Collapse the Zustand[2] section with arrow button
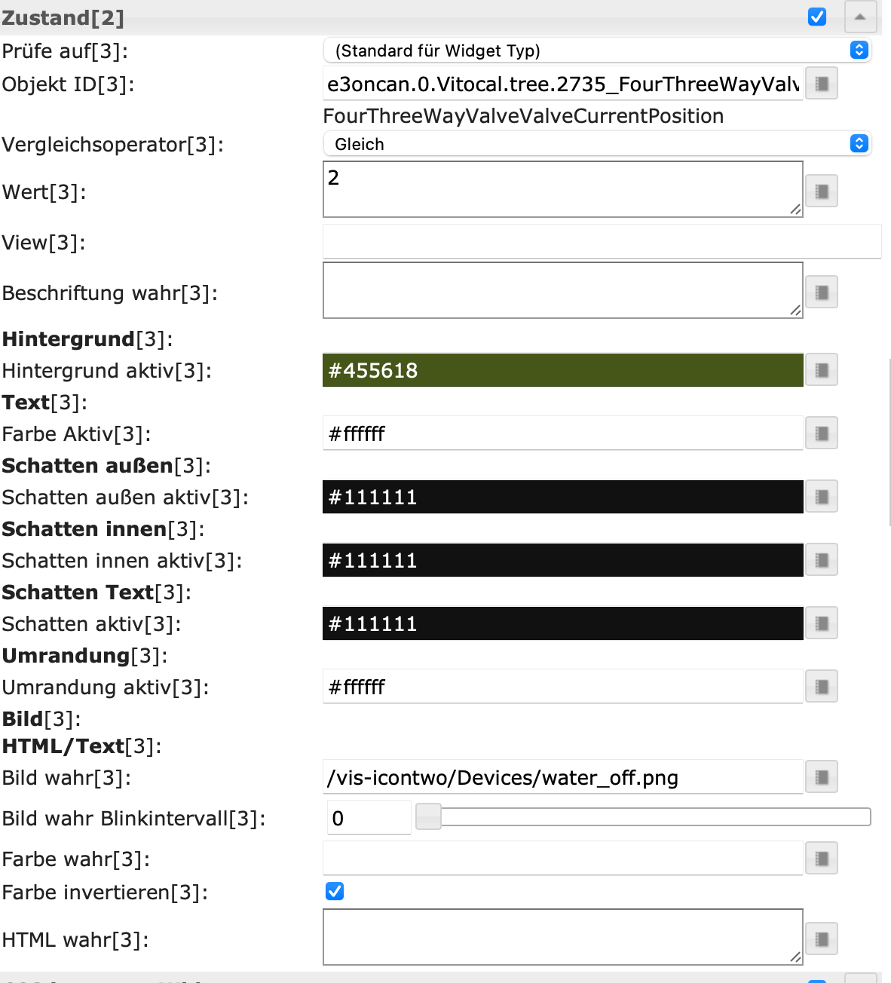This screenshot has height=983, width=891. pyautogui.click(x=860, y=17)
